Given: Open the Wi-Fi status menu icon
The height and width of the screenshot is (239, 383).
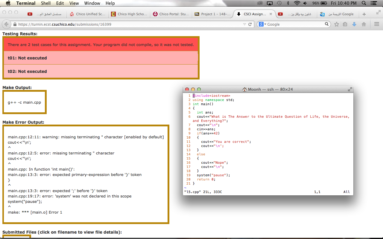Looking at the screenshot, I should [297, 3].
